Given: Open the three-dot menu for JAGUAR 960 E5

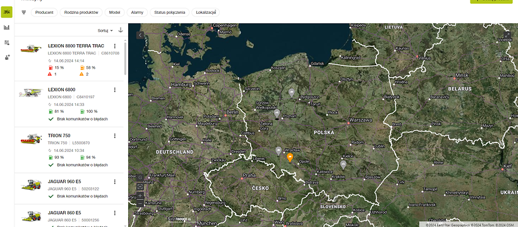Looking at the screenshot, I should coord(114,182).
